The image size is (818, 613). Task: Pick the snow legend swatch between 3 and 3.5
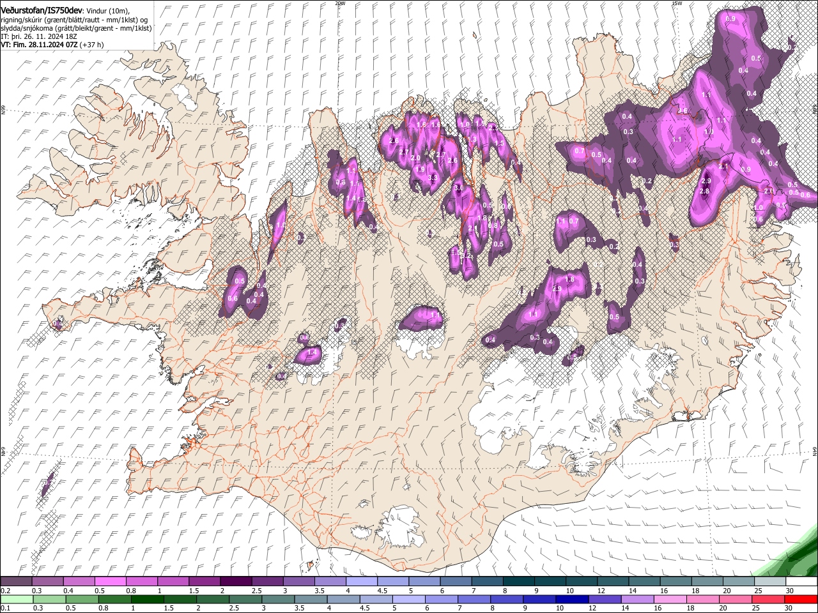298,582
